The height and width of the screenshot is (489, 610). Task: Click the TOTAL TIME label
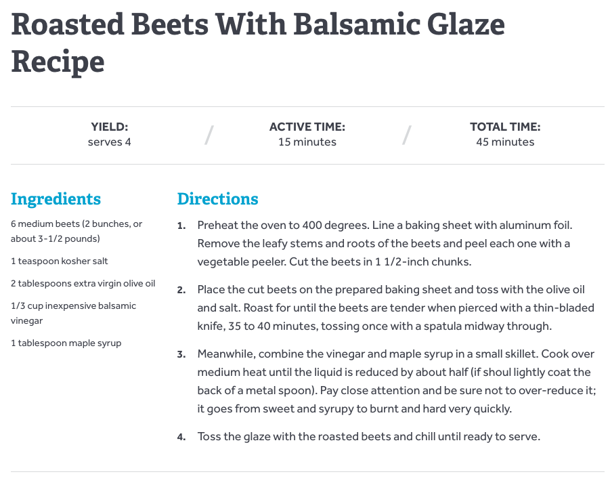(x=505, y=127)
